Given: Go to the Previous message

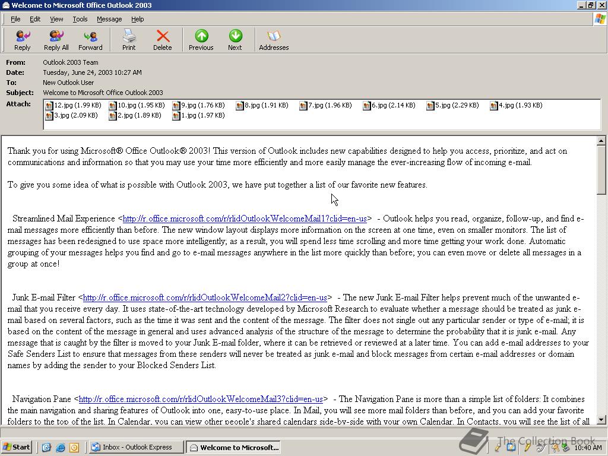Looking at the screenshot, I should click(x=201, y=40).
